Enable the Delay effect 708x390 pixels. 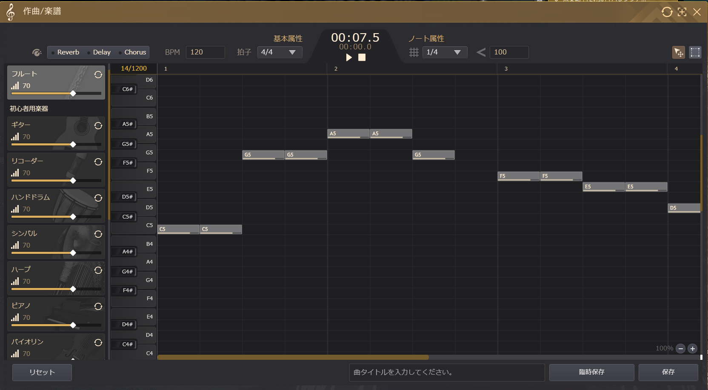(x=99, y=52)
